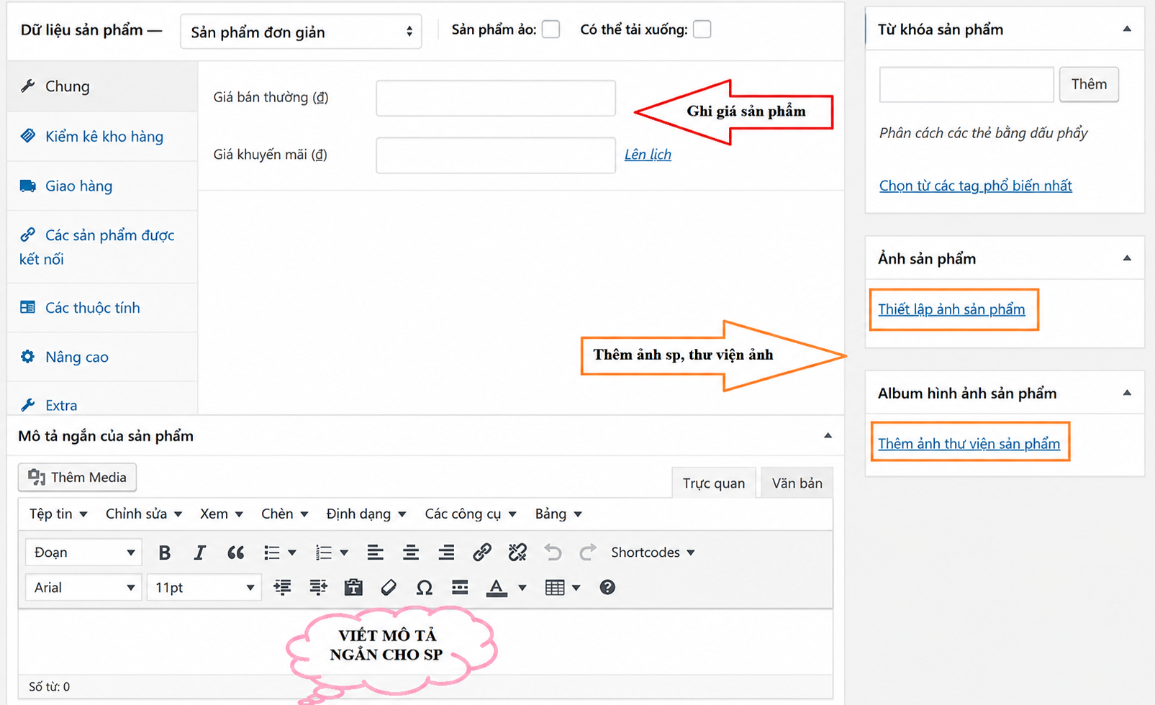Insert a blockquote in the description
This screenshot has width=1155, height=705.
(x=235, y=552)
